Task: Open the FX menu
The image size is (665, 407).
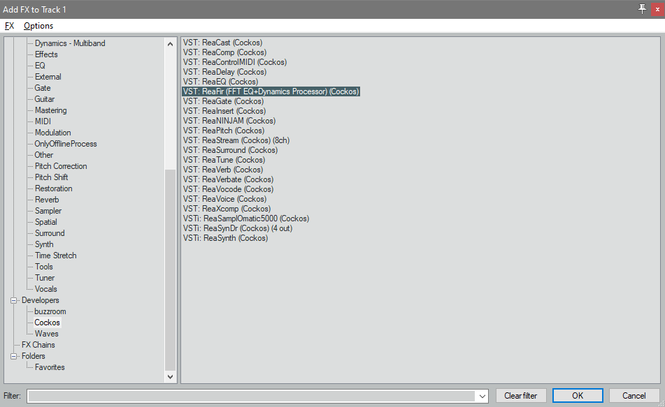Action: tap(9, 26)
